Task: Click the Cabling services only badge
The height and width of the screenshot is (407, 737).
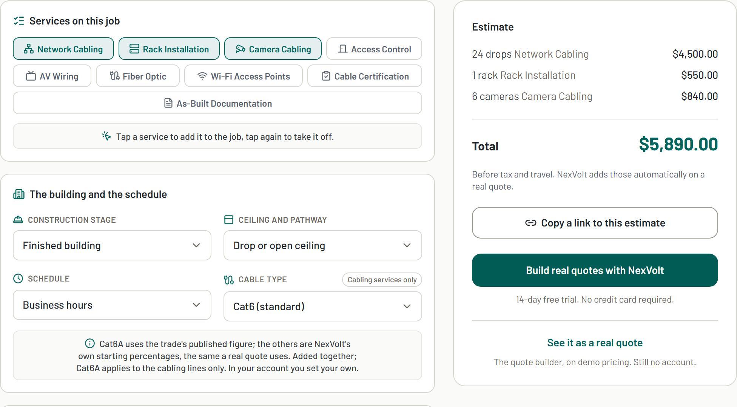Action: point(382,280)
